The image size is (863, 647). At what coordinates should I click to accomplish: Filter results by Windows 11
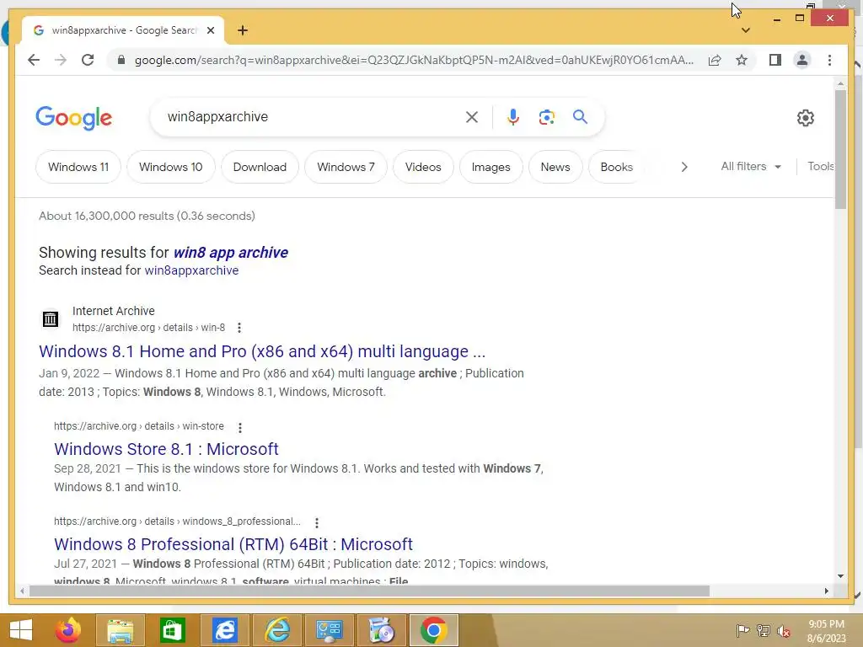[x=78, y=167]
